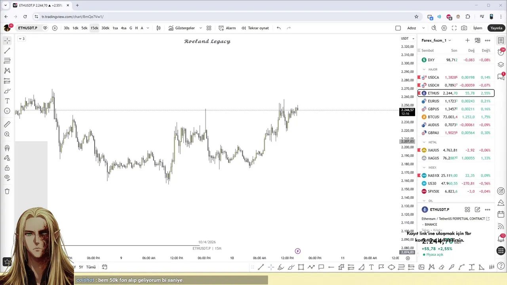507x285 pixels.
Task: Toggle magnet mode for drawings
Action: click(x=7, y=148)
